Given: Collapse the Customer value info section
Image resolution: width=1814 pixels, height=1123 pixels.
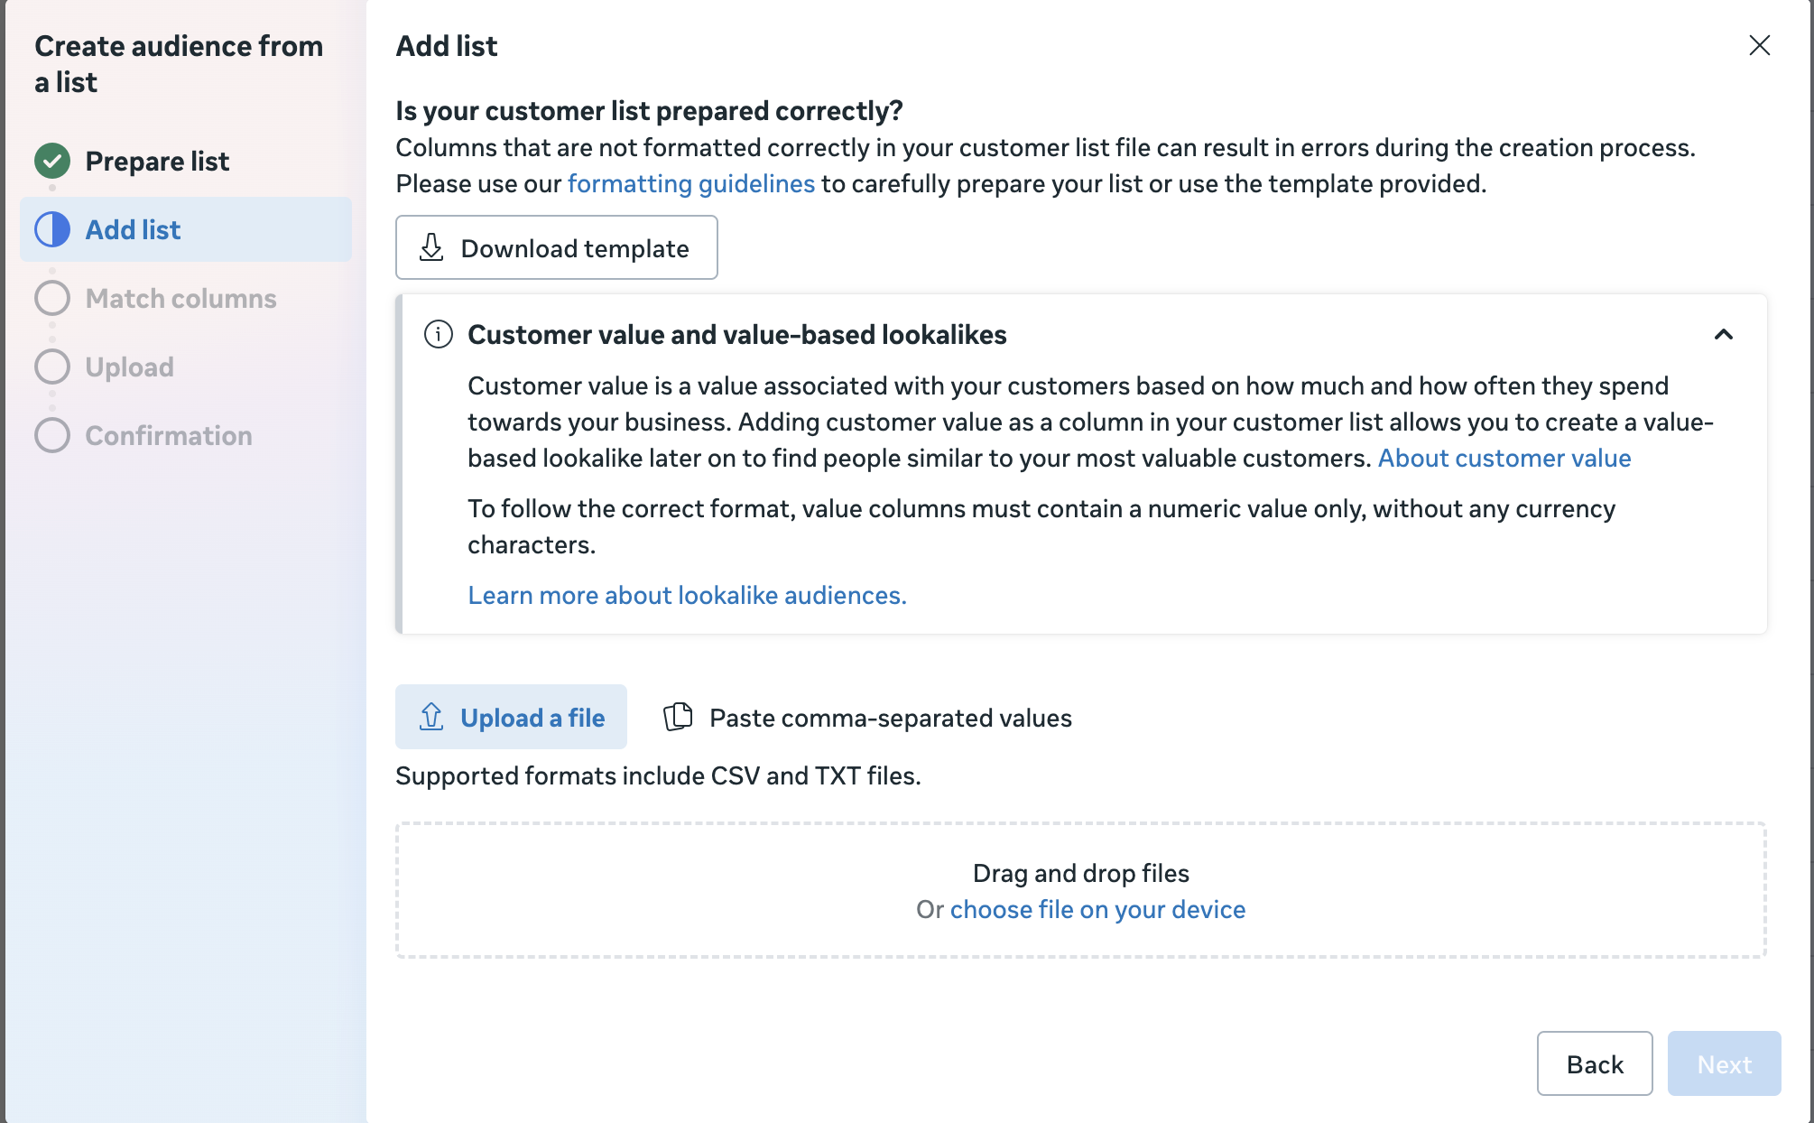Looking at the screenshot, I should click(1723, 334).
